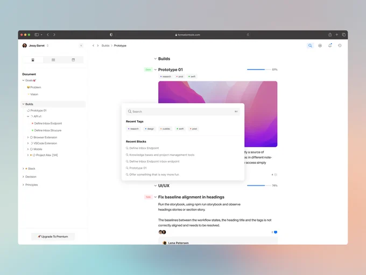Open a new Safari tab
366x275 pixels.
(336, 35)
